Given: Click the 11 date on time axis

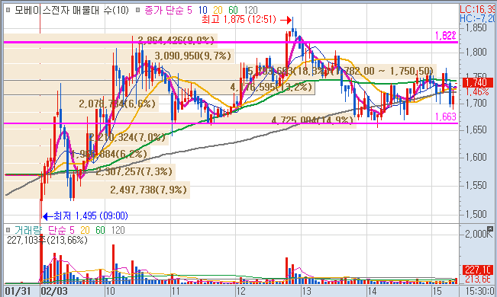Looking at the screenshot, I should (176, 291).
